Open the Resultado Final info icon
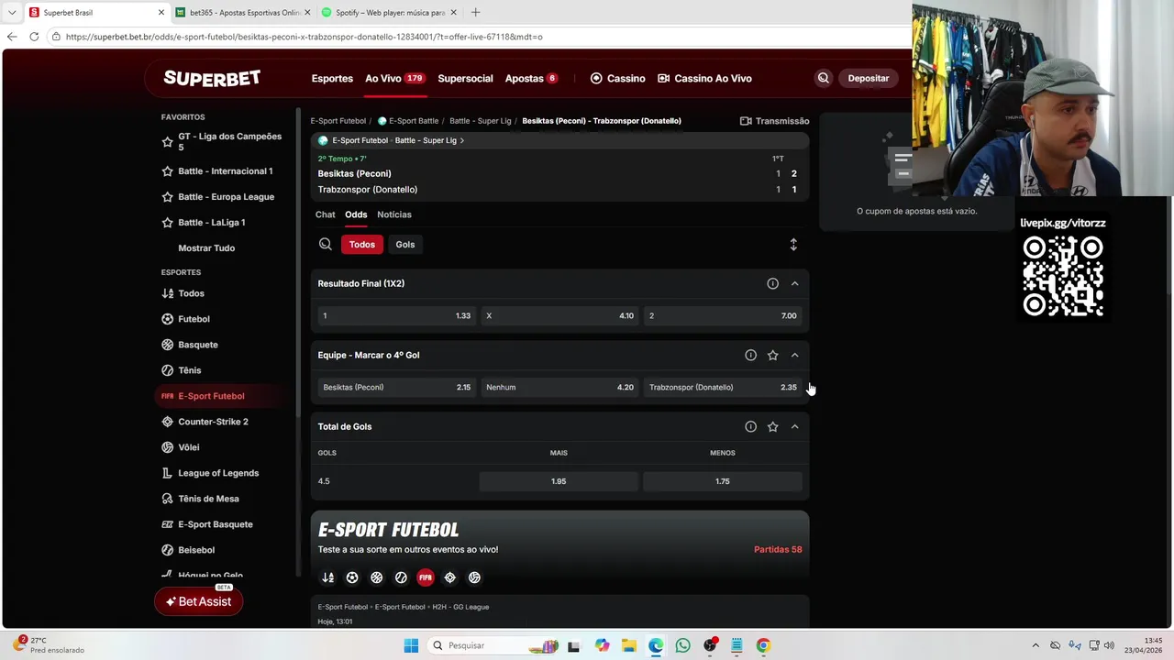1174x660 pixels. click(x=772, y=283)
